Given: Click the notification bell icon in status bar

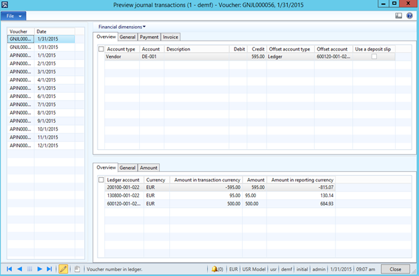Looking at the screenshot, I should (x=217, y=269).
